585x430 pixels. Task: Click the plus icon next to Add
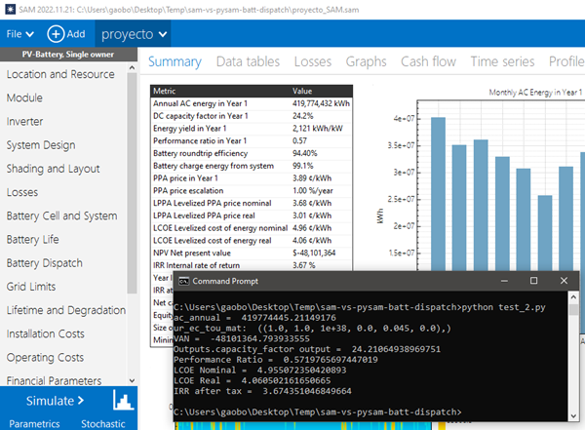(55, 33)
